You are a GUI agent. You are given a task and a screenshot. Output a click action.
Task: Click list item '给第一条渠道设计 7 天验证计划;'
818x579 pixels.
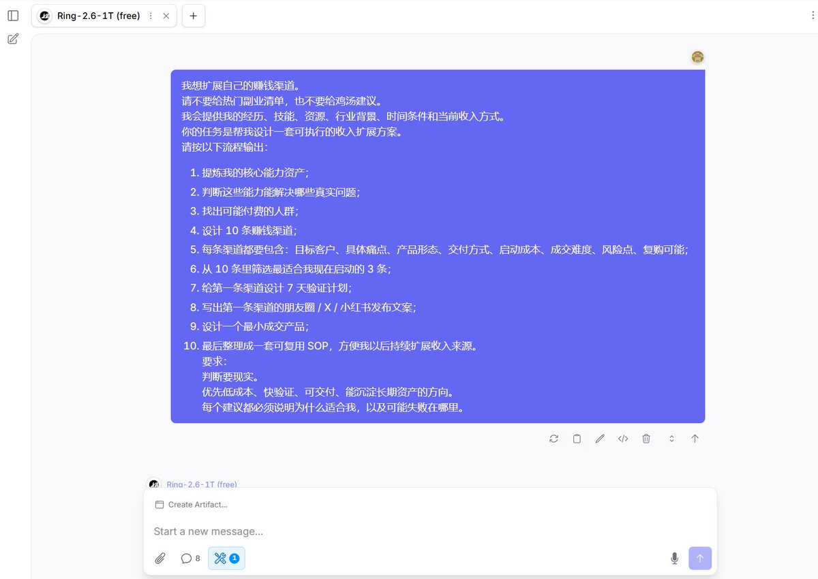[x=277, y=288]
